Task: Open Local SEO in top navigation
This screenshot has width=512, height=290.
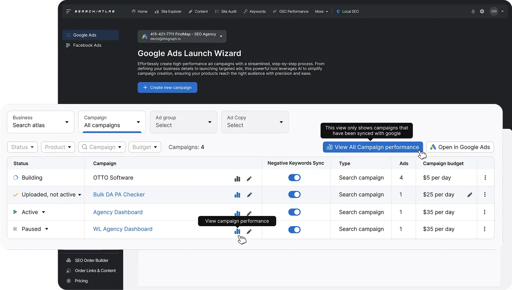Action: coord(347,11)
